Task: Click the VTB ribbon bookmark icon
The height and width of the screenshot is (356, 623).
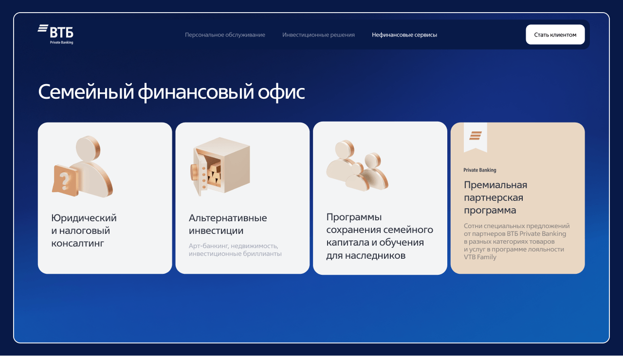Action: [x=476, y=137]
